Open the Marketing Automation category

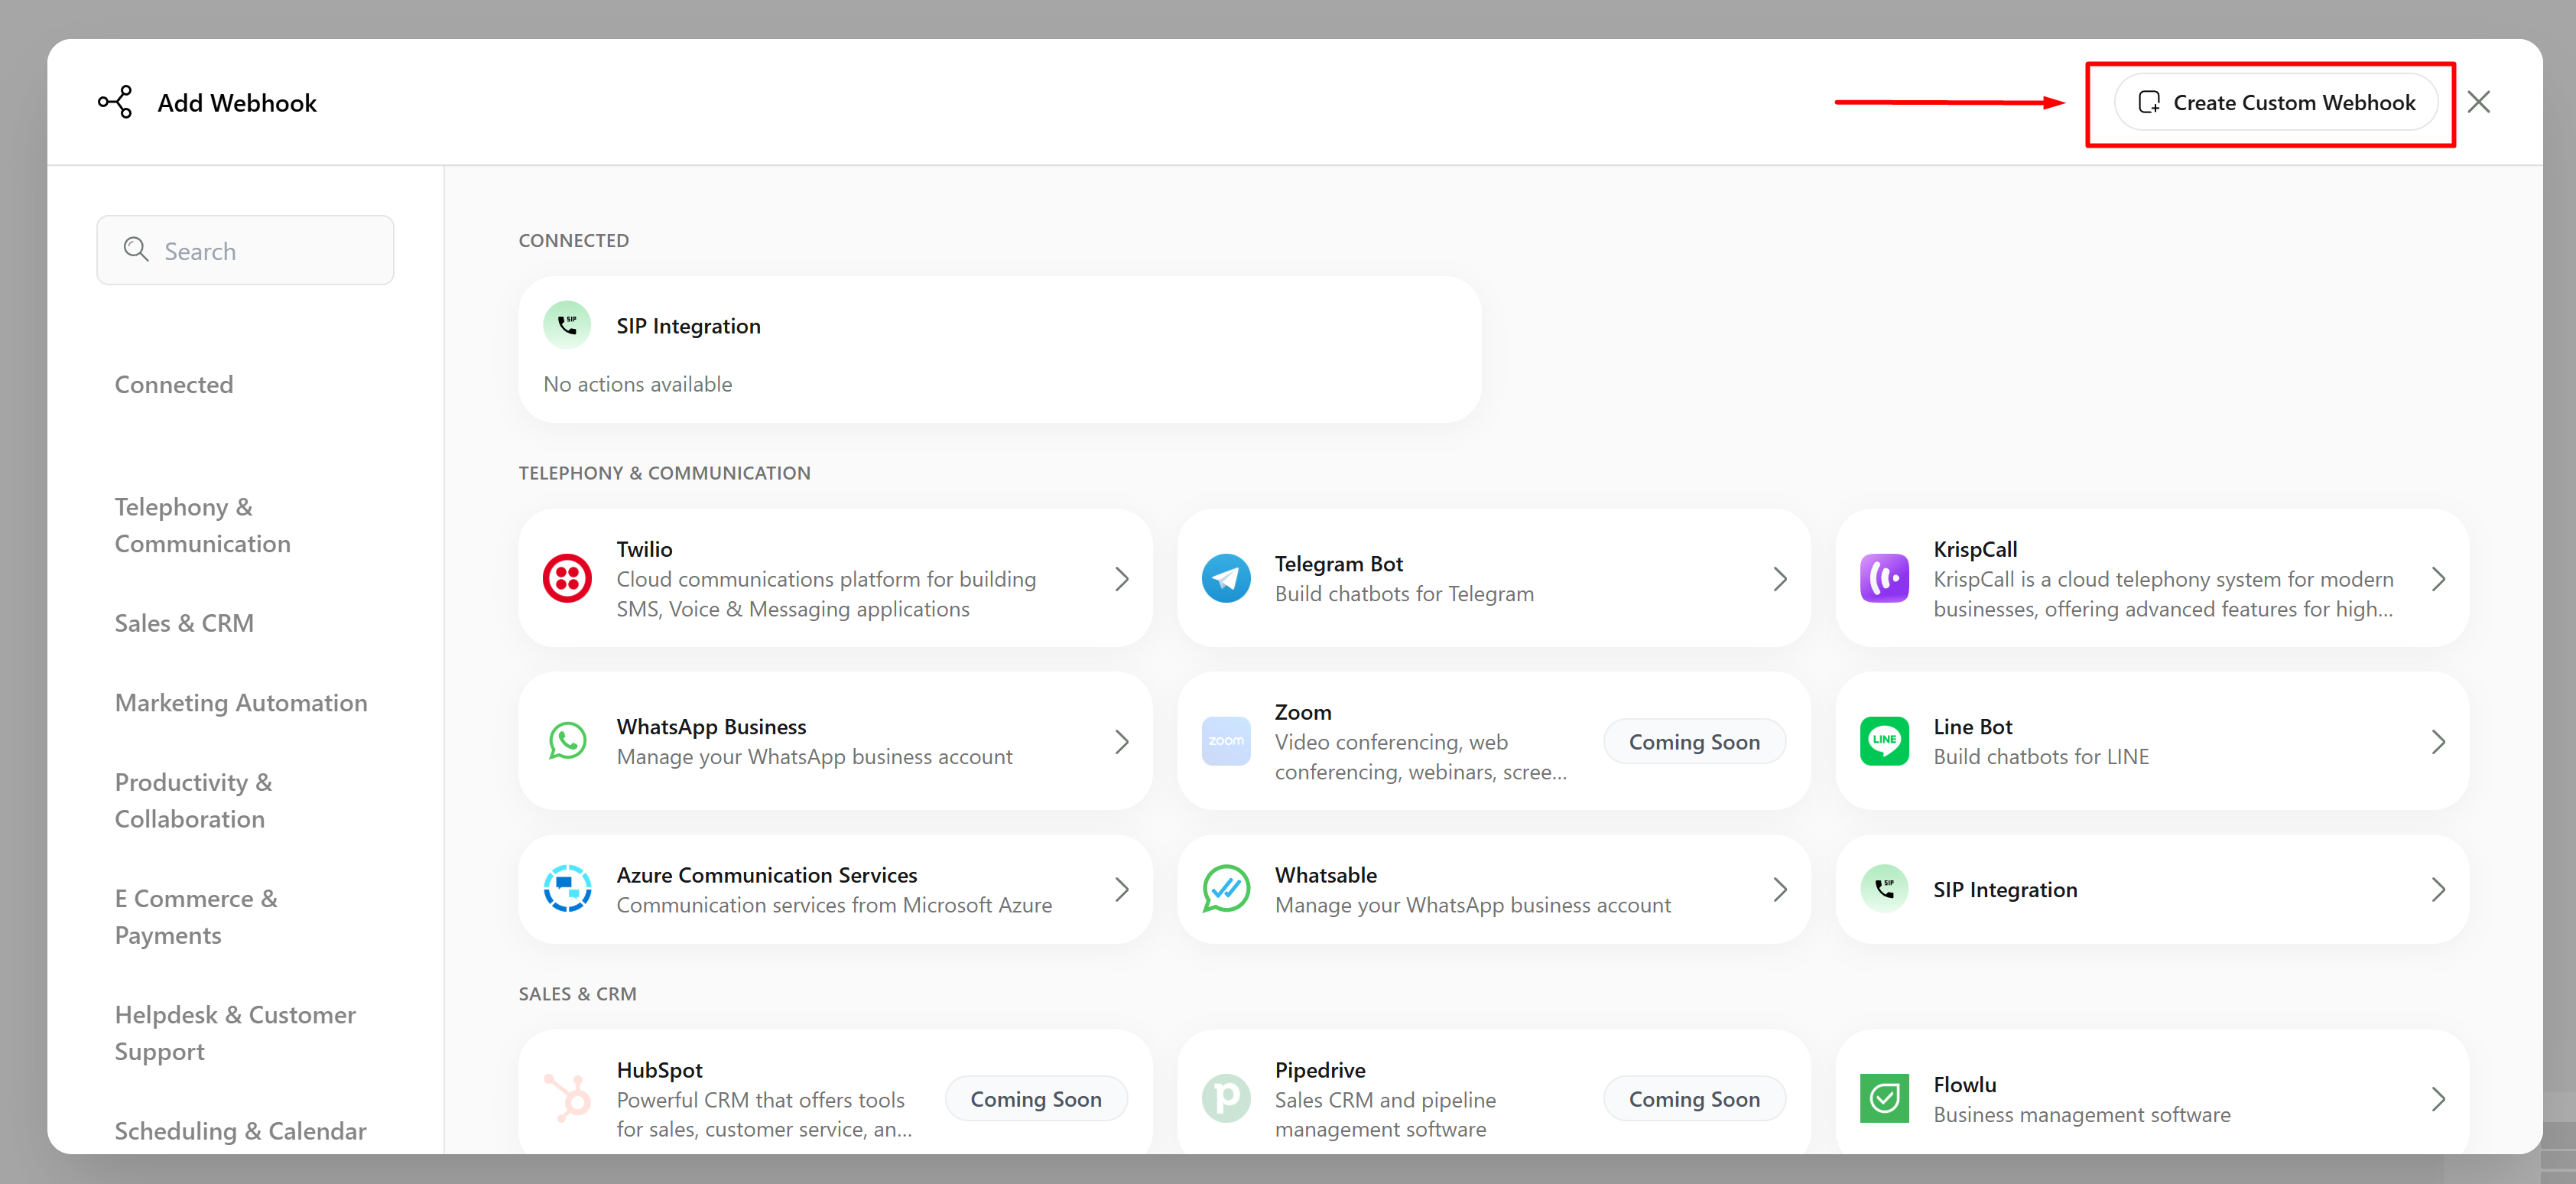click(241, 702)
